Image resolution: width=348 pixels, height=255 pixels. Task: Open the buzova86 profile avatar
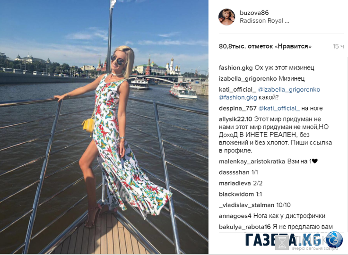(226, 17)
